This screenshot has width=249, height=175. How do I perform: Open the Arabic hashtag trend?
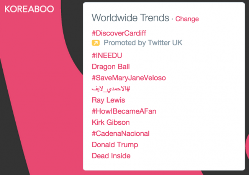click(x=111, y=89)
